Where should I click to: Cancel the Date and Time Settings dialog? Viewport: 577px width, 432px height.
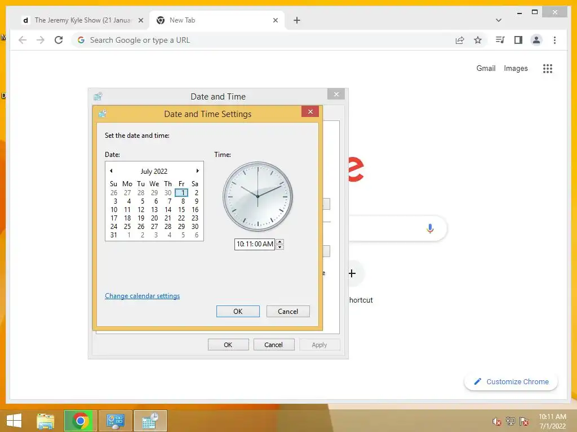[x=288, y=311]
